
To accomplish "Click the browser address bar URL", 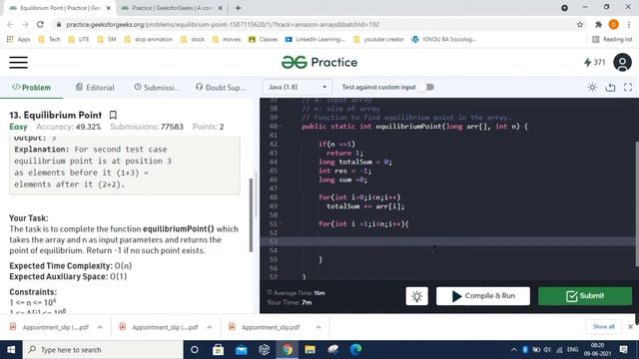I will (223, 24).
